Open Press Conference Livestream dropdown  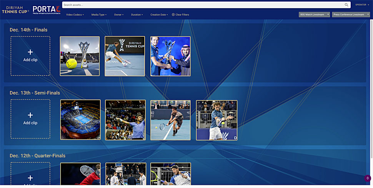(x=351, y=15)
